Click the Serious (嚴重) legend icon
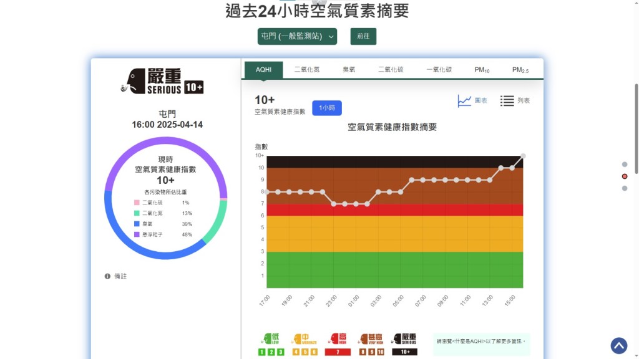 click(x=404, y=339)
